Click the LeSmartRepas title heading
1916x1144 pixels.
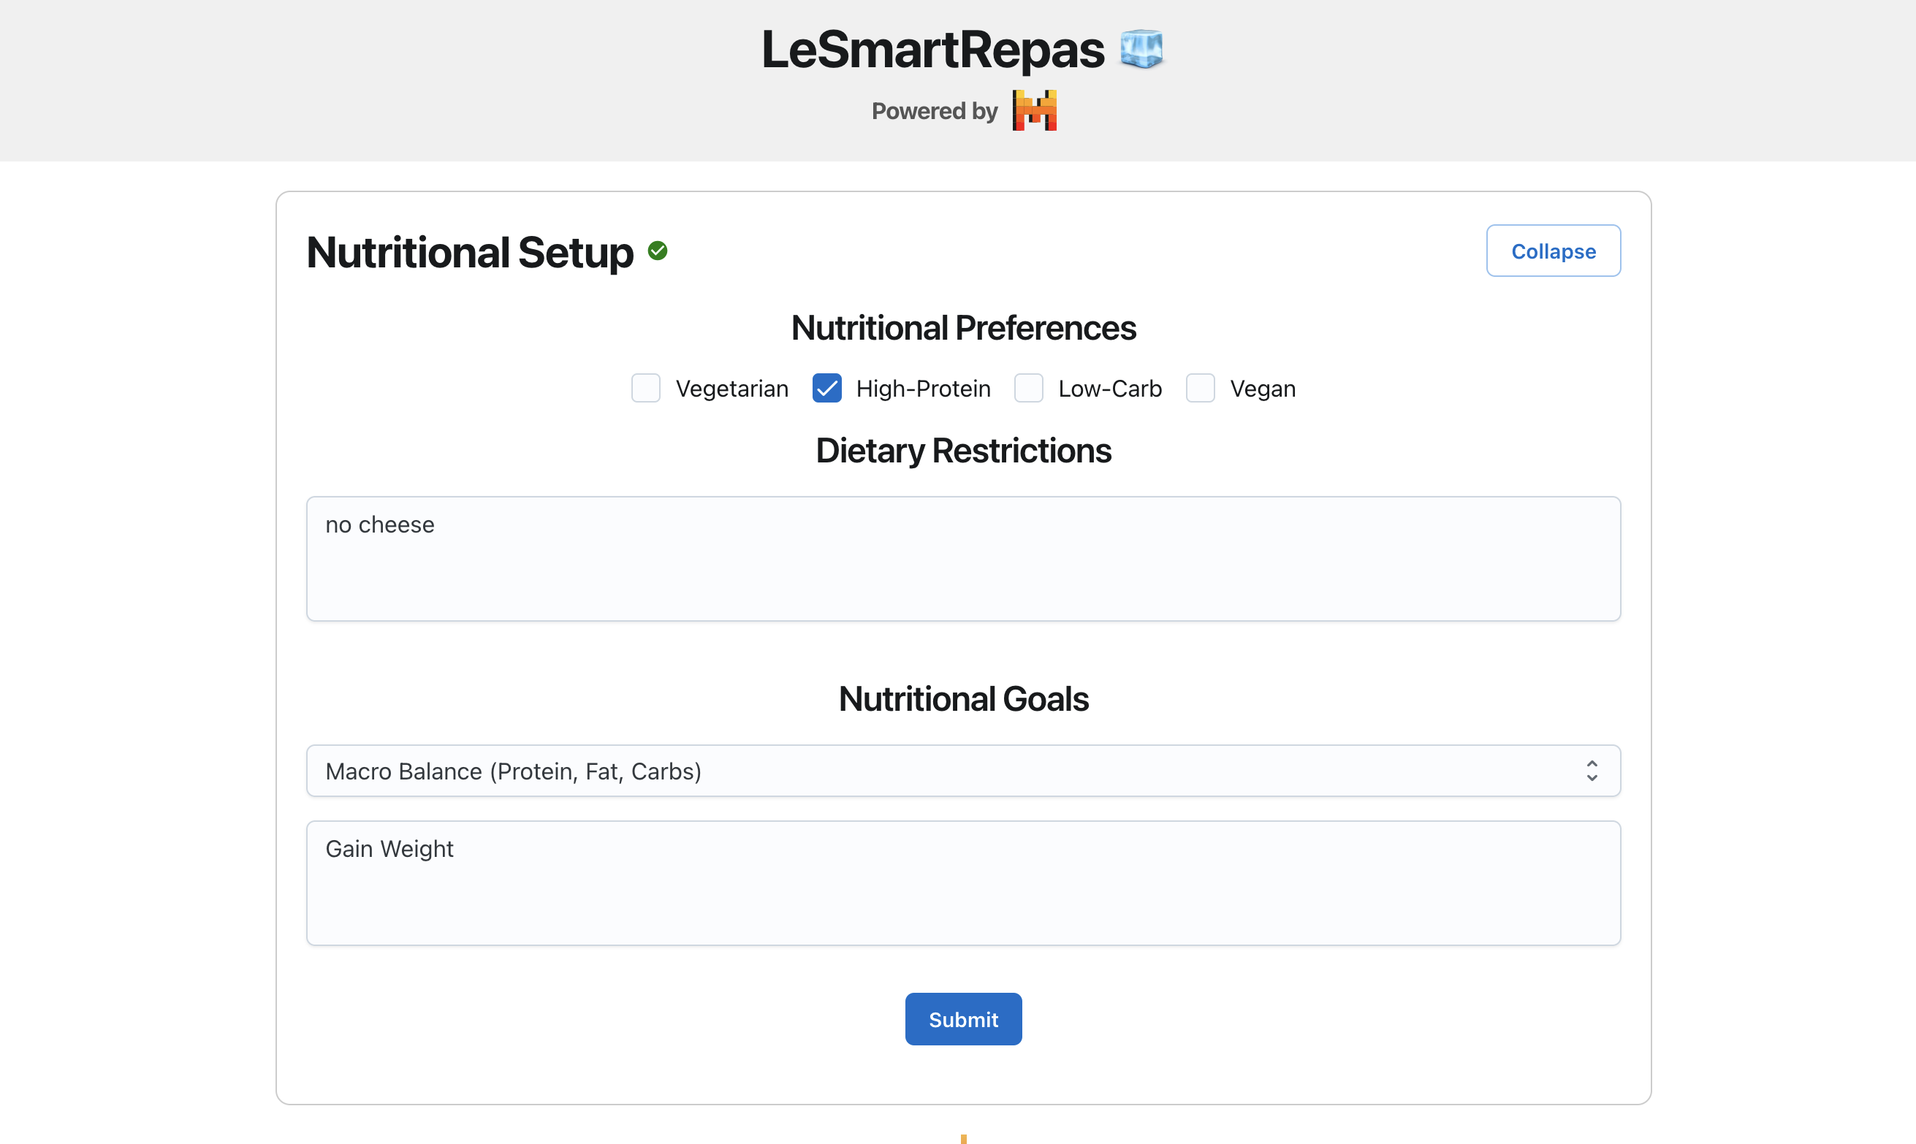(x=932, y=50)
